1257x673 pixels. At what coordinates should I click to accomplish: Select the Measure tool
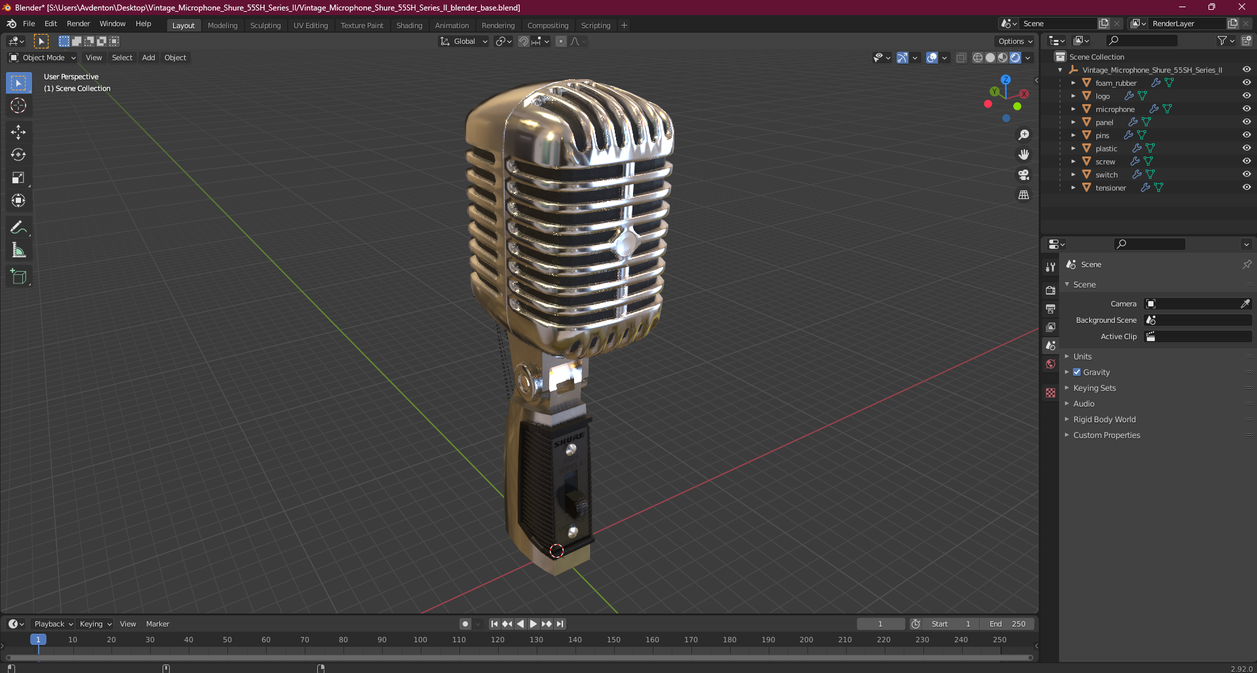click(18, 251)
